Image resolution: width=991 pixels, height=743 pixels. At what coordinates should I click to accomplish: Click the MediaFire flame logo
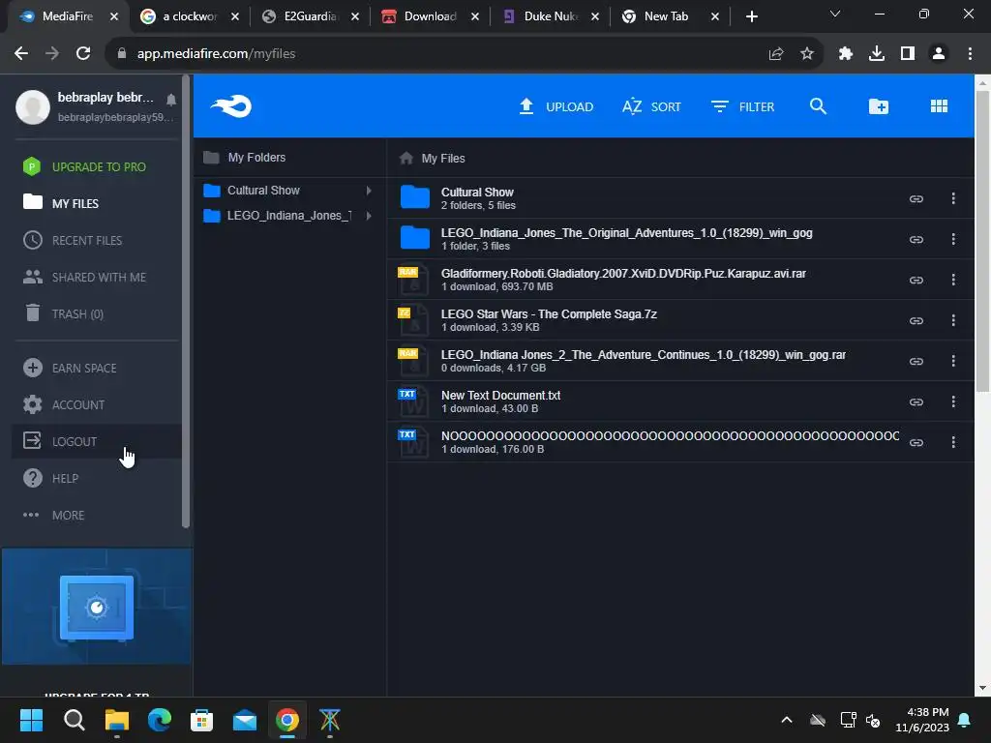[x=231, y=106]
